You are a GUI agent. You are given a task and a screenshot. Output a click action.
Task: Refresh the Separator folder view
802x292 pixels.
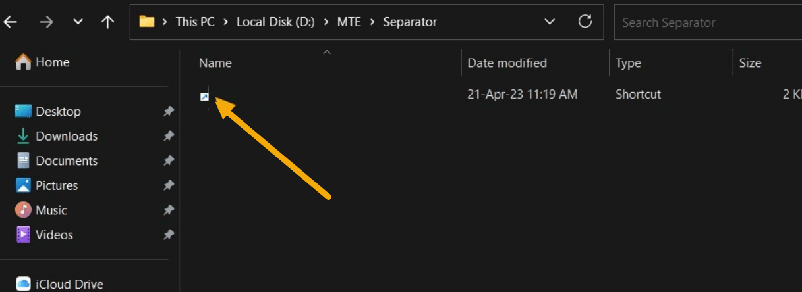[585, 22]
